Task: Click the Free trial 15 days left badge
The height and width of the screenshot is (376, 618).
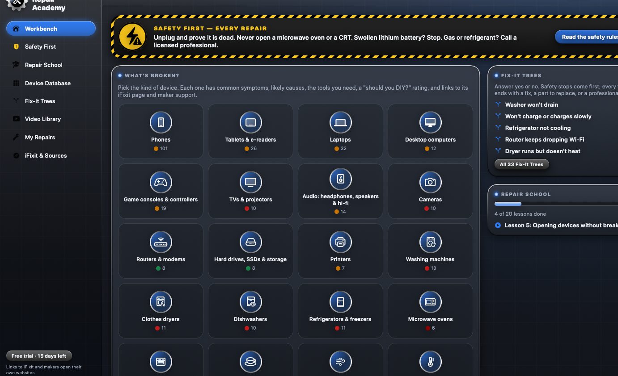Action: click(x=39, y=356)
